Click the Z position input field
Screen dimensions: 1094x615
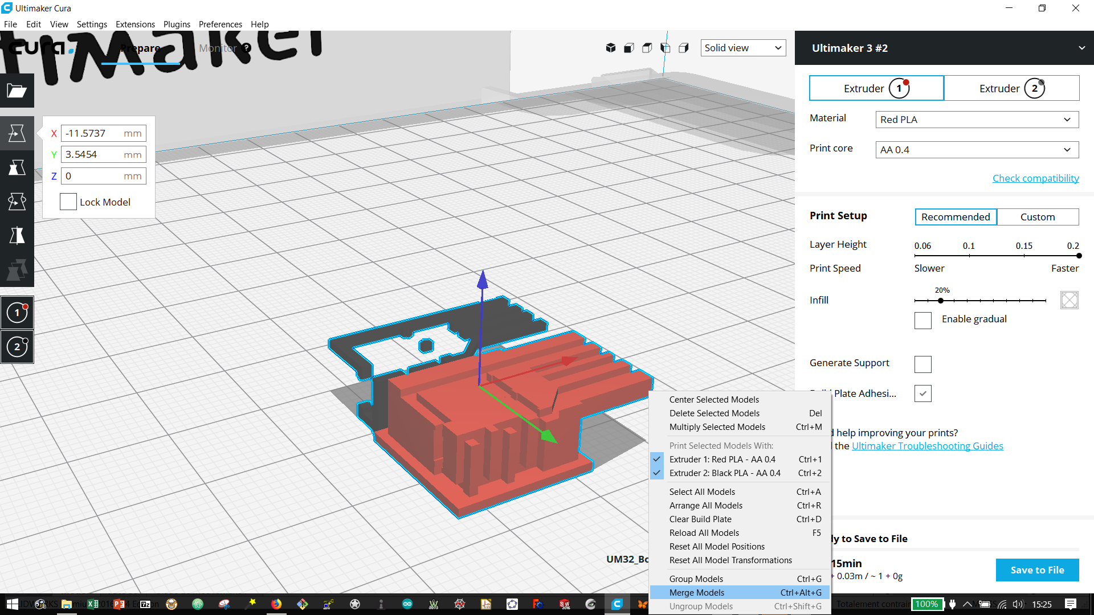click(x=104, y=176)
